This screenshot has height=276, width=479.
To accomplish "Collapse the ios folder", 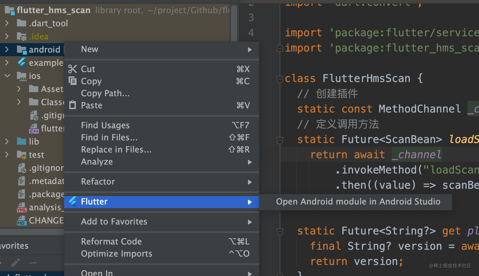I will tap(7, 76).
